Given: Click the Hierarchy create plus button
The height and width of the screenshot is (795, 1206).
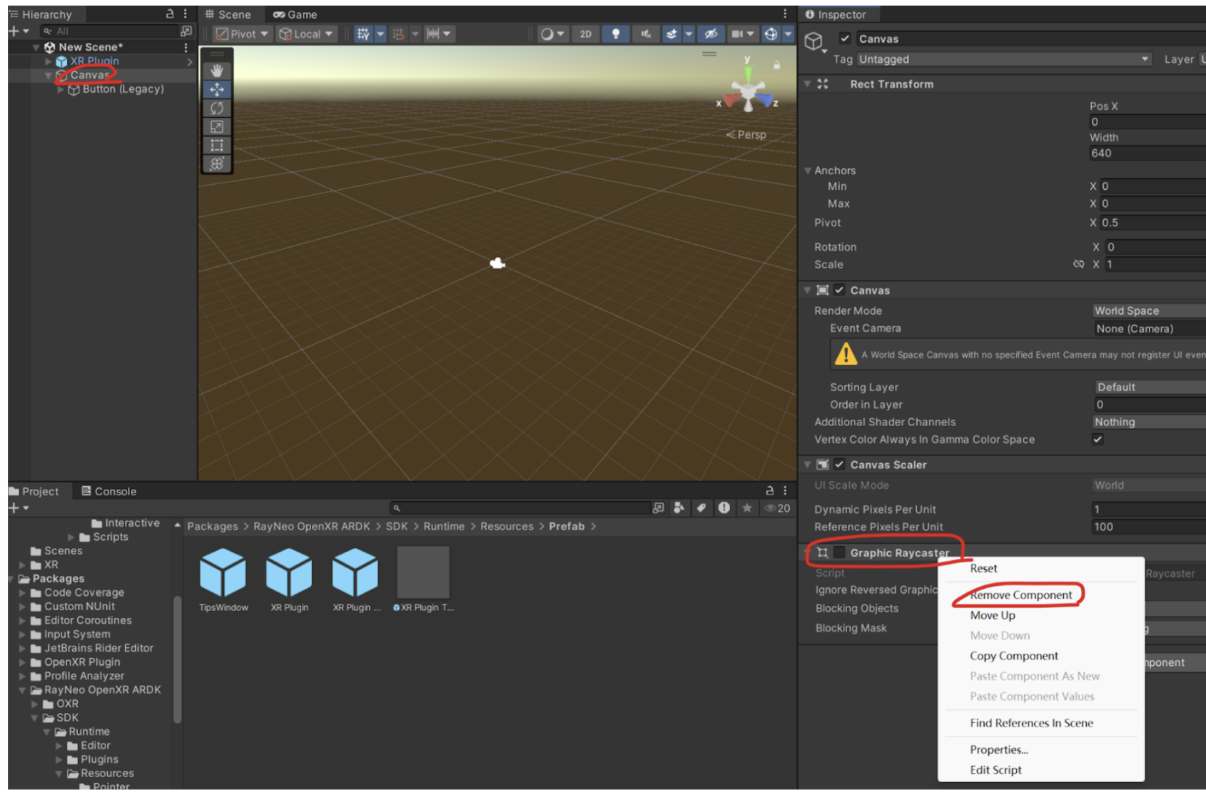Looking at the screenshot, I should 14,31.
